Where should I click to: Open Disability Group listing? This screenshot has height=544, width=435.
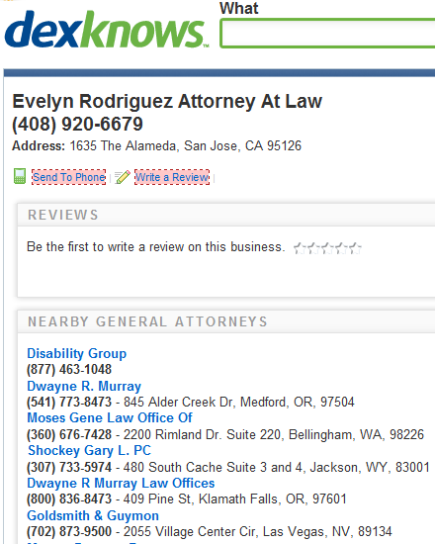point(77,353)
